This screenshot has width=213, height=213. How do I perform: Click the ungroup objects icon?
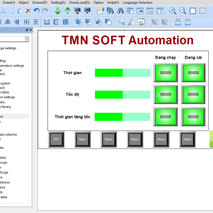click(x=164, y=22)
